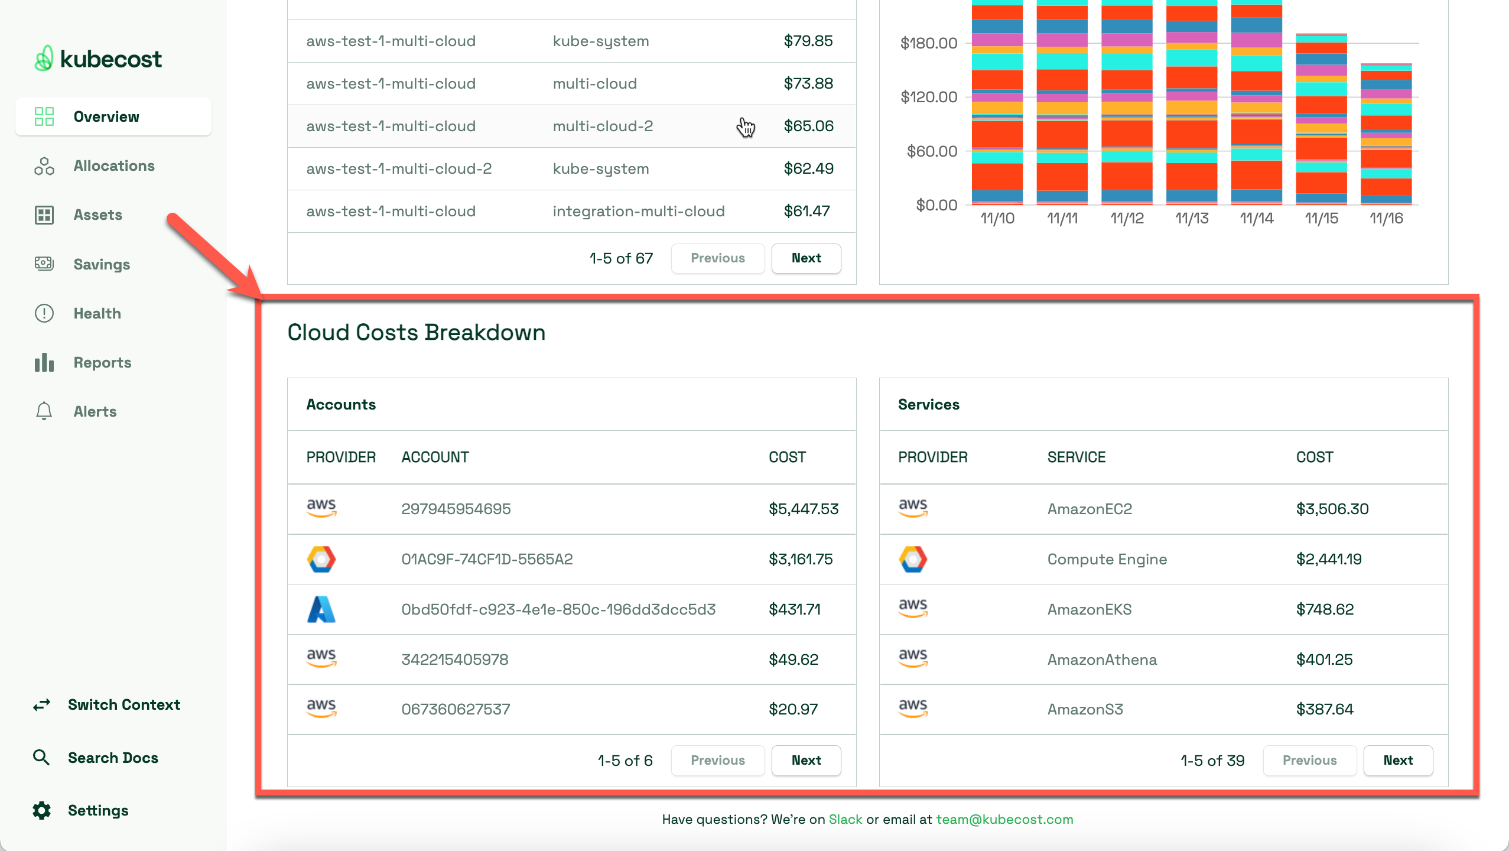This screenshot has width=1509, height=851.
Task: Click the SERVICE column header
Action: [1077, 457]
